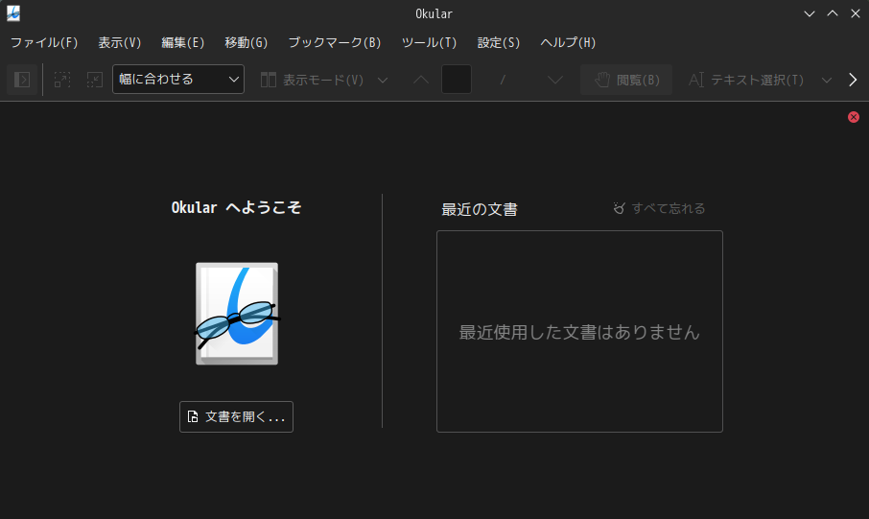Click the 表示モード(V) toolbar button
The height and width of the screenshot is (519, 869).
(312, 80)
